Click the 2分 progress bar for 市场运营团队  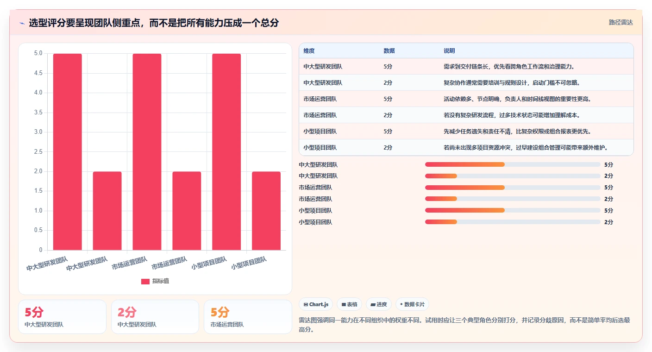(x=513, y=199)
